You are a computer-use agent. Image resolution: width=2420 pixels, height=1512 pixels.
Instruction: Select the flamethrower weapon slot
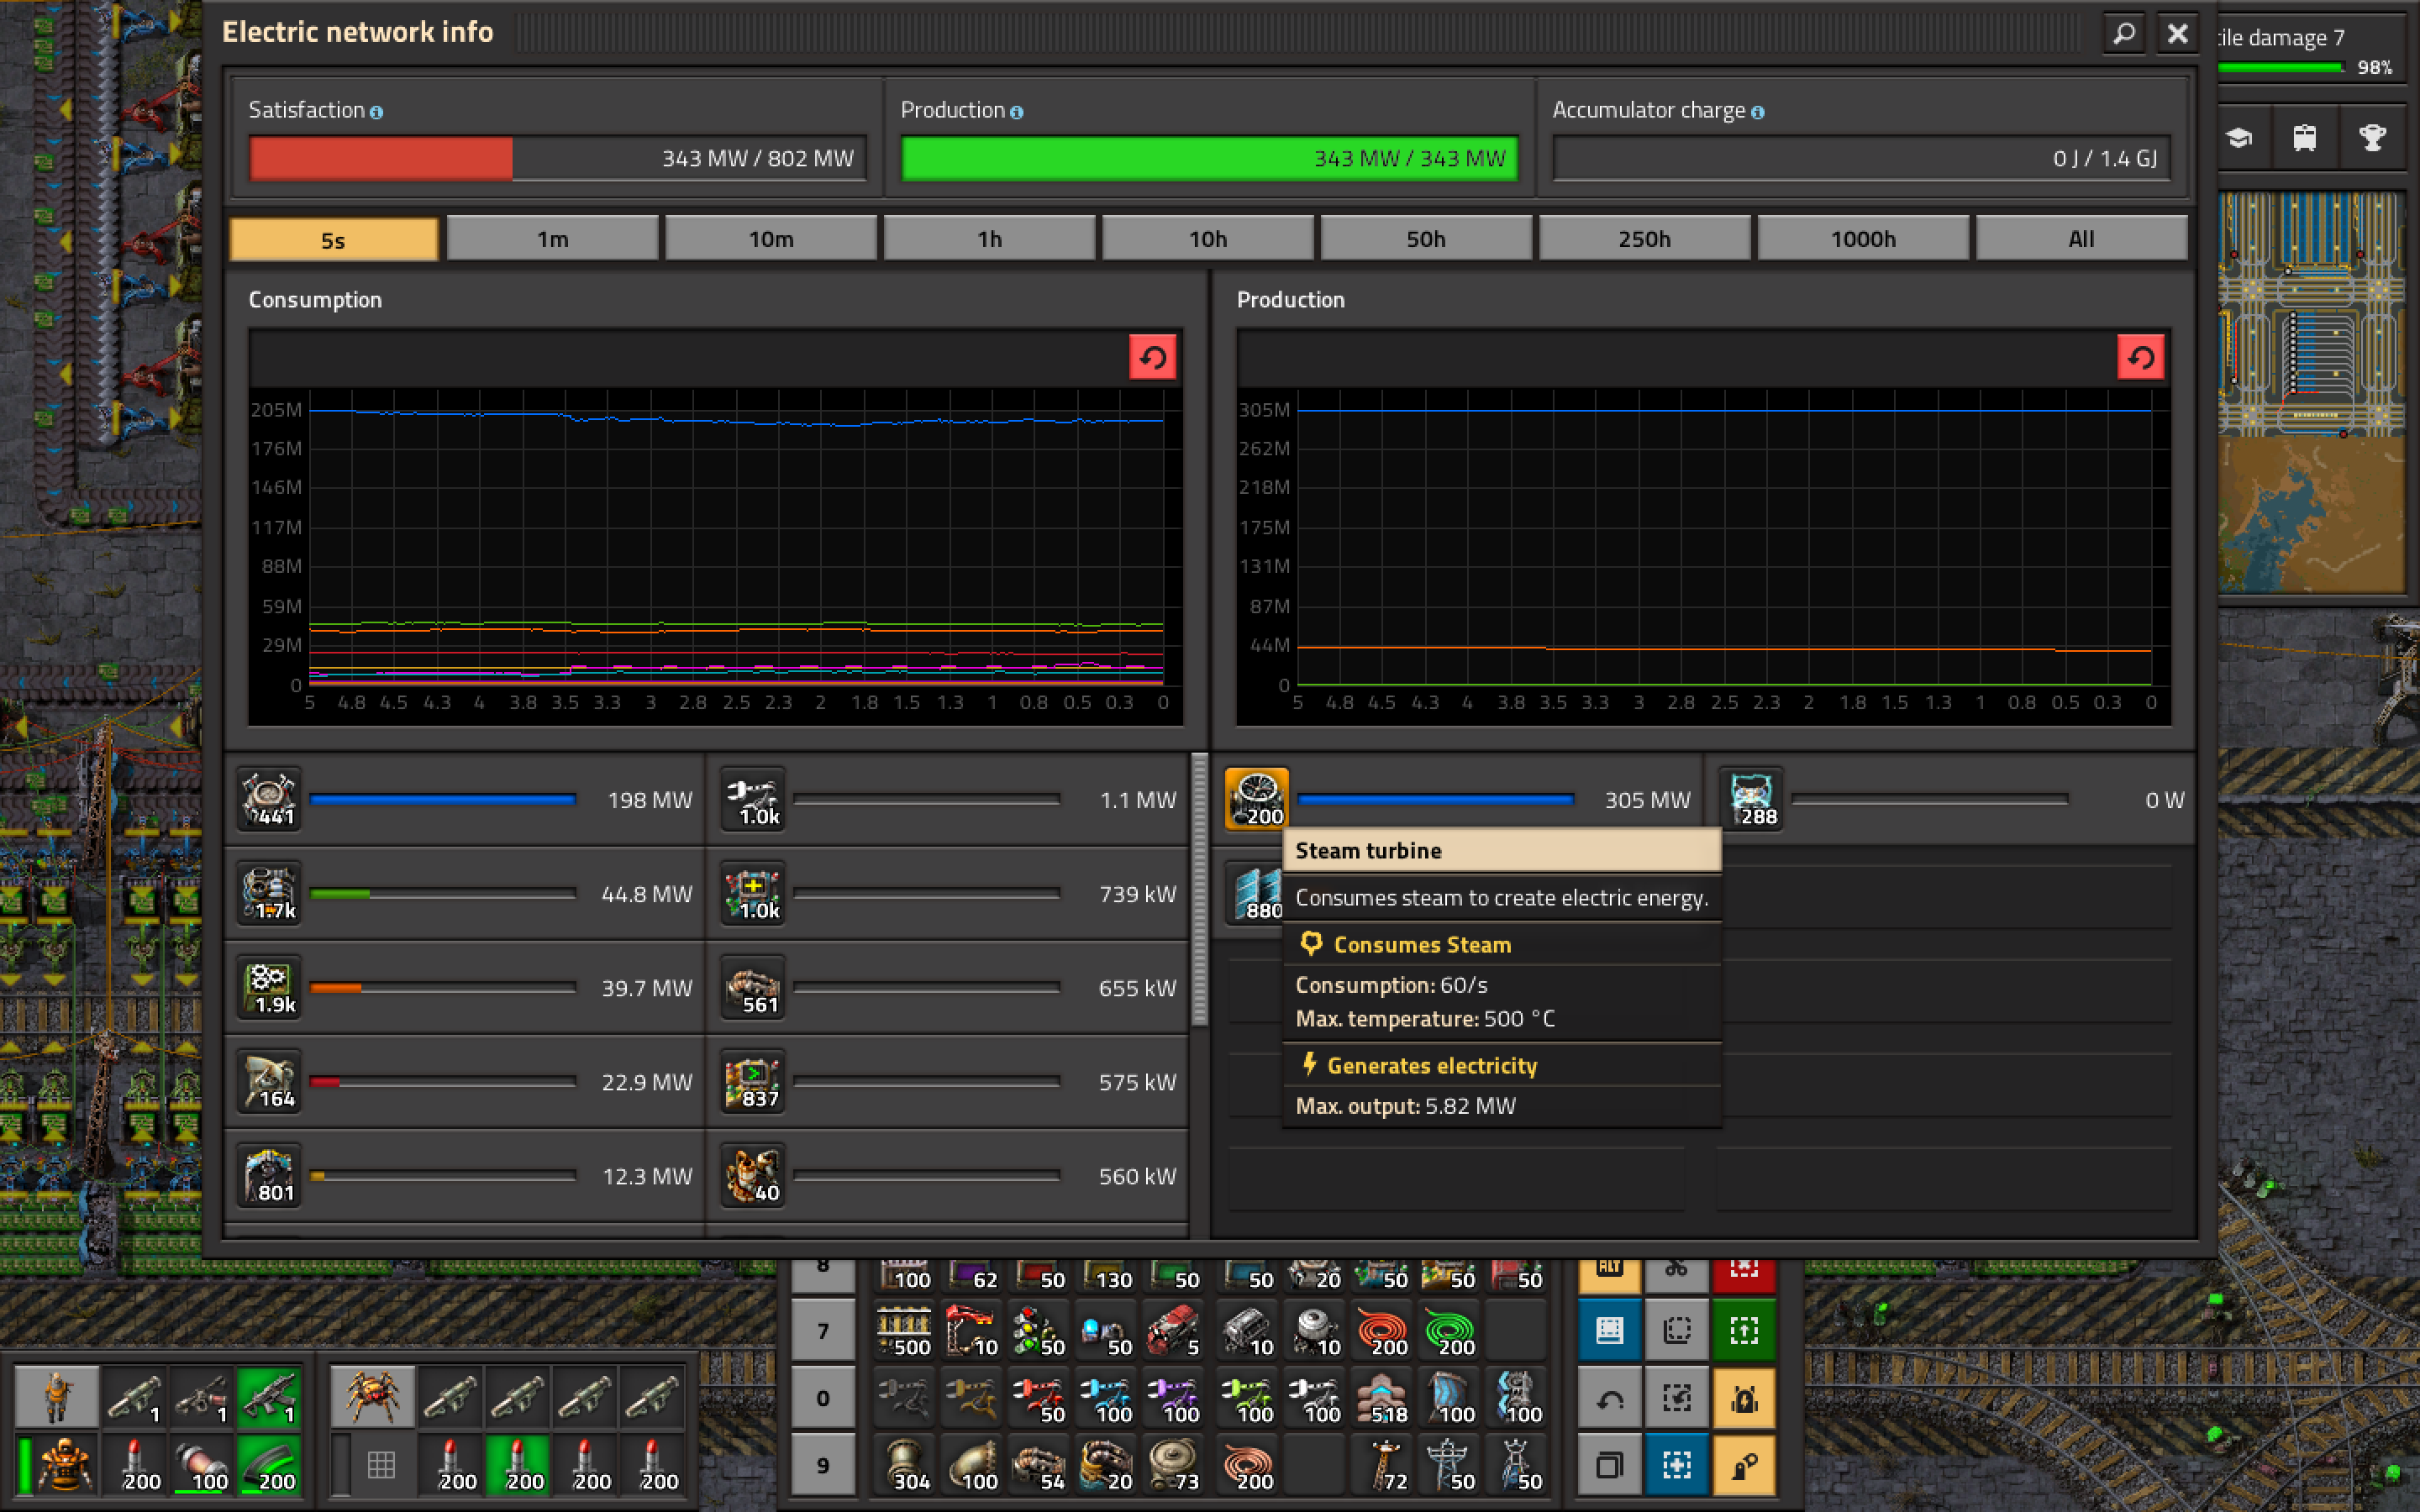(202, 1396)
